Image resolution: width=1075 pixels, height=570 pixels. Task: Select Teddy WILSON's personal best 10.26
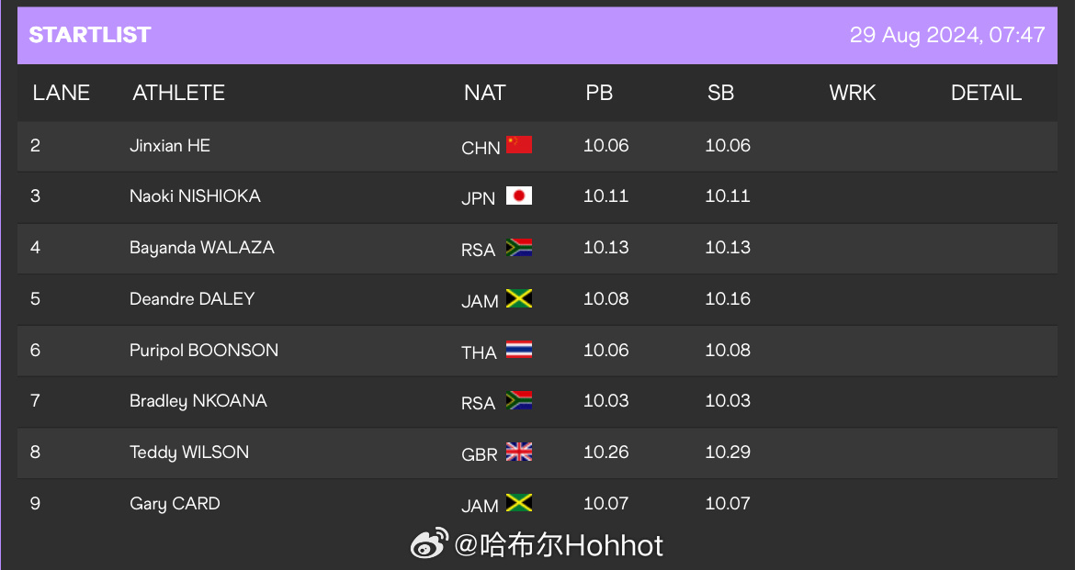coord(606,453)
